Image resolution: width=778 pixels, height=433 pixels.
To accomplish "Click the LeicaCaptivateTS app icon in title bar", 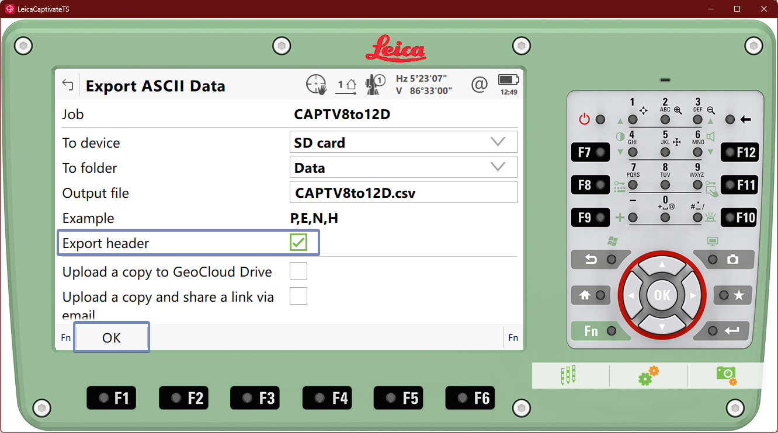I will click(x=9, y=9).
